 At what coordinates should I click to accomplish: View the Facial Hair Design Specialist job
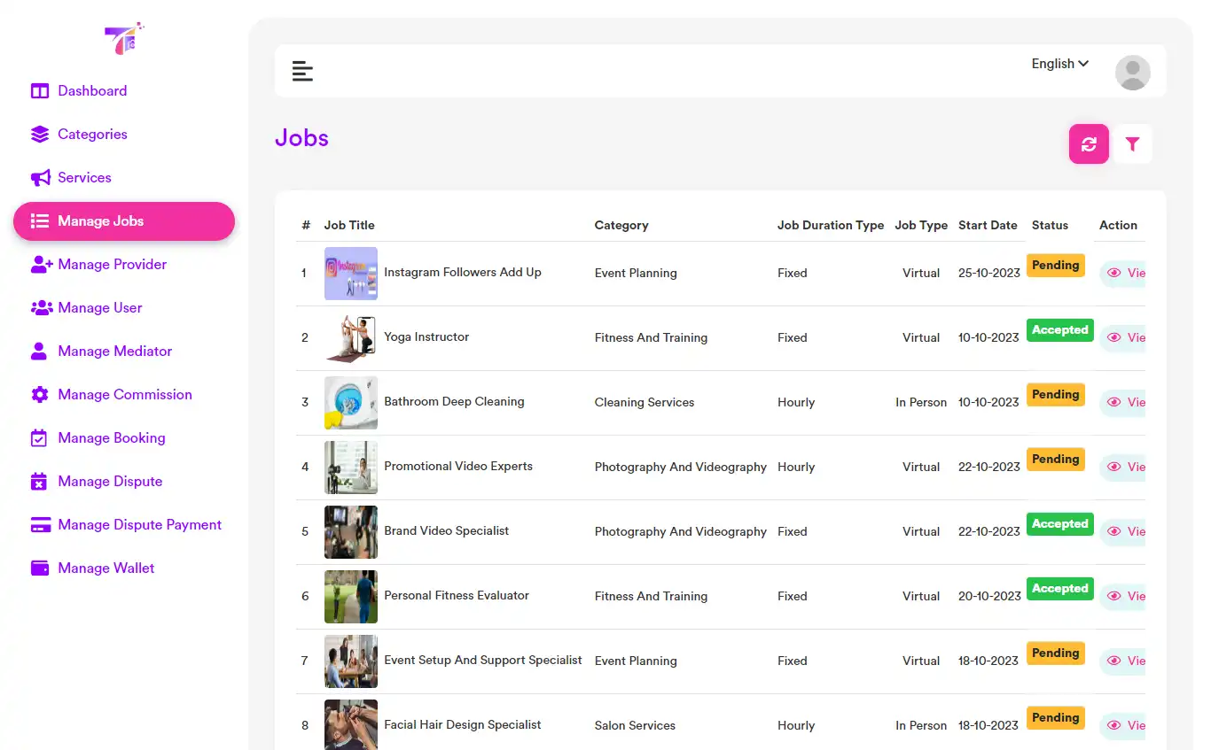(1124, 725)
